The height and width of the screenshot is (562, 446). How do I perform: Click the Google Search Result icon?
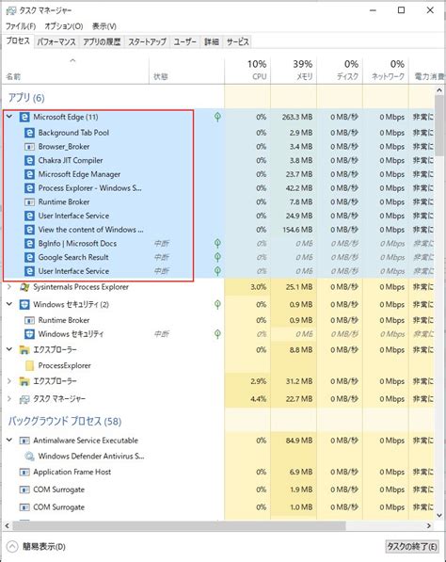point(29,257)
